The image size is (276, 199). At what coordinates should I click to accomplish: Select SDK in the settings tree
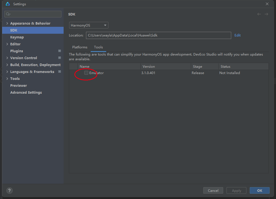[33, 30]
